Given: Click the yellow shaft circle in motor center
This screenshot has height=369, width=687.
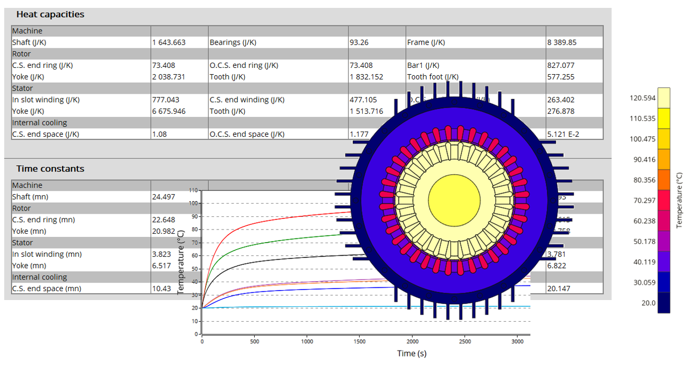Looking at the screenshot, I should coord(454,201).
